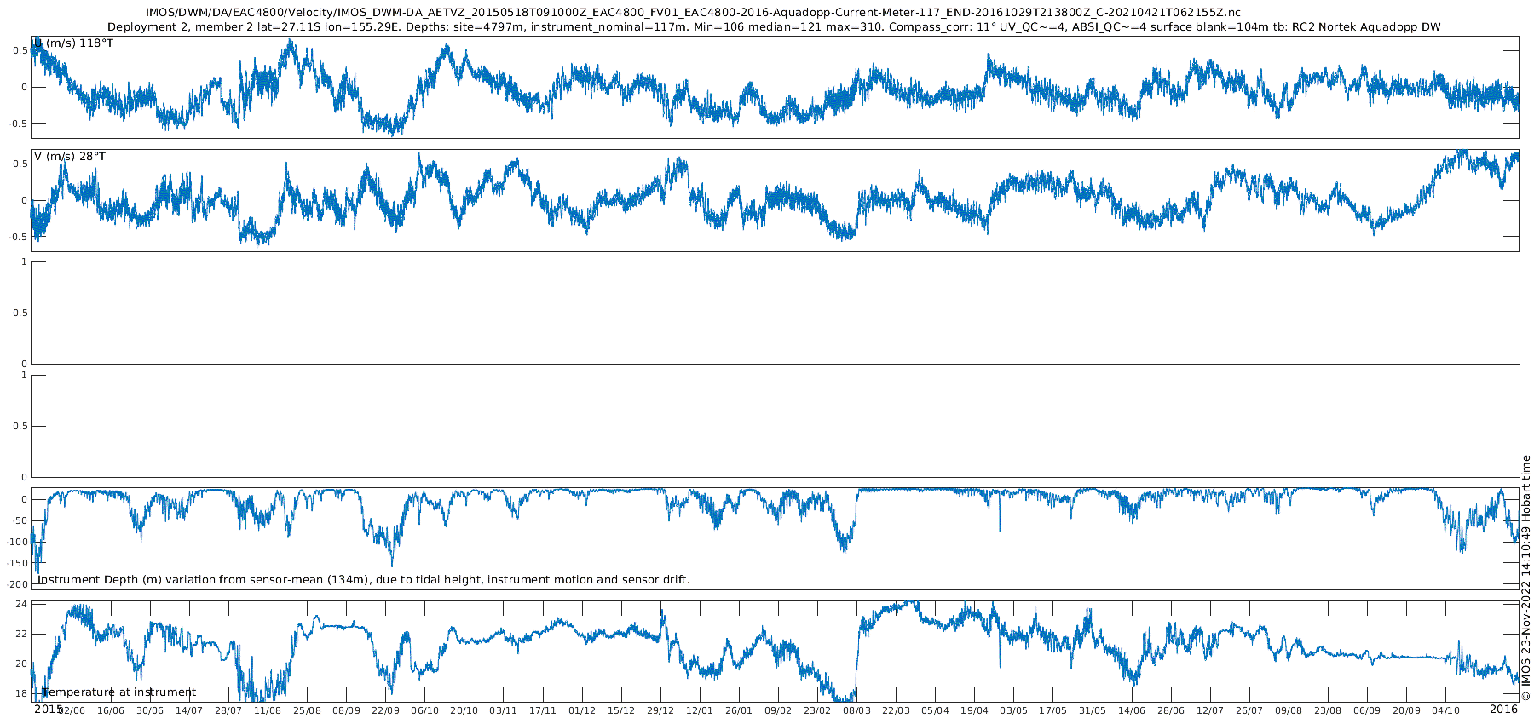This screenshot has height=724, width=1534.
Task: Click the '15/12' date tick
Action: tap(621, 710)
